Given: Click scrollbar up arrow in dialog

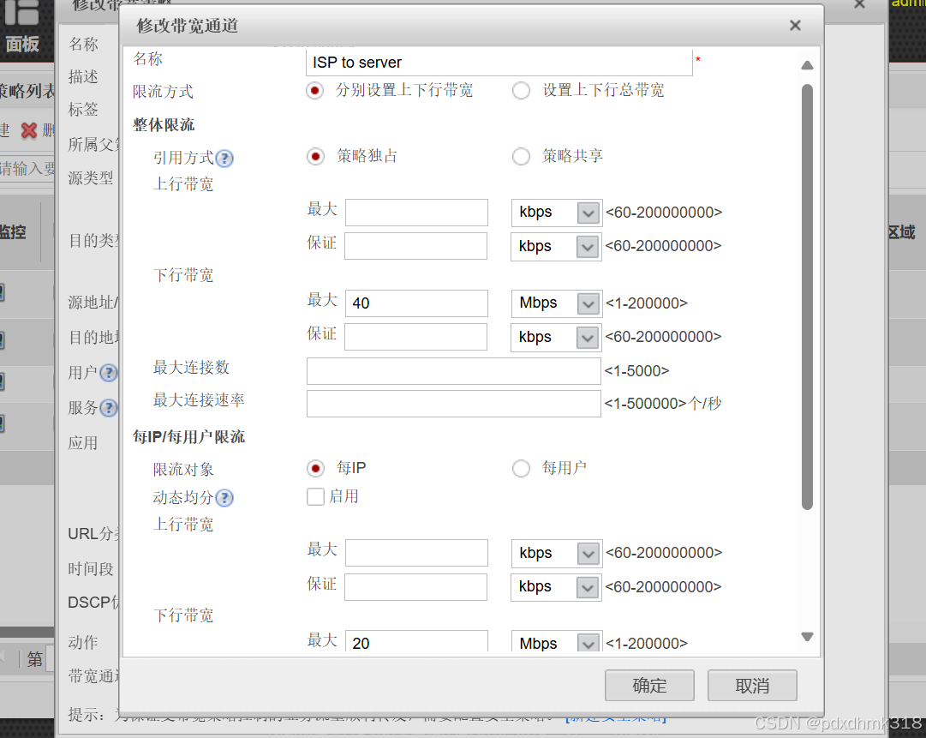Looking at the screenshot, I should pos(807,65).
